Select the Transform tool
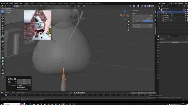The height and width of the screenshot is (105, 188). pyautogui.click(x=3, y=28)
